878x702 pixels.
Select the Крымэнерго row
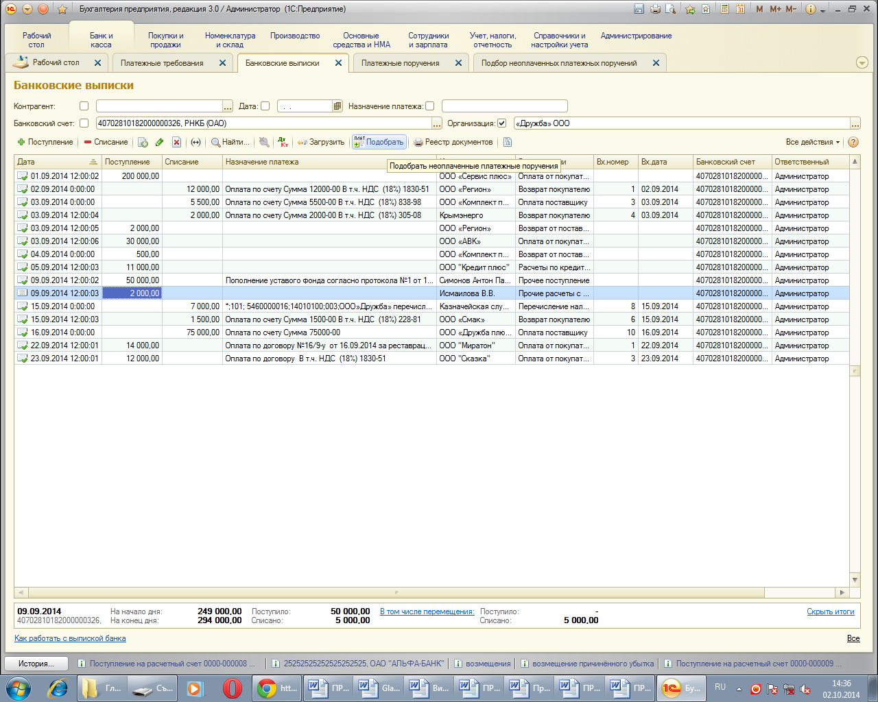[431, 215]
